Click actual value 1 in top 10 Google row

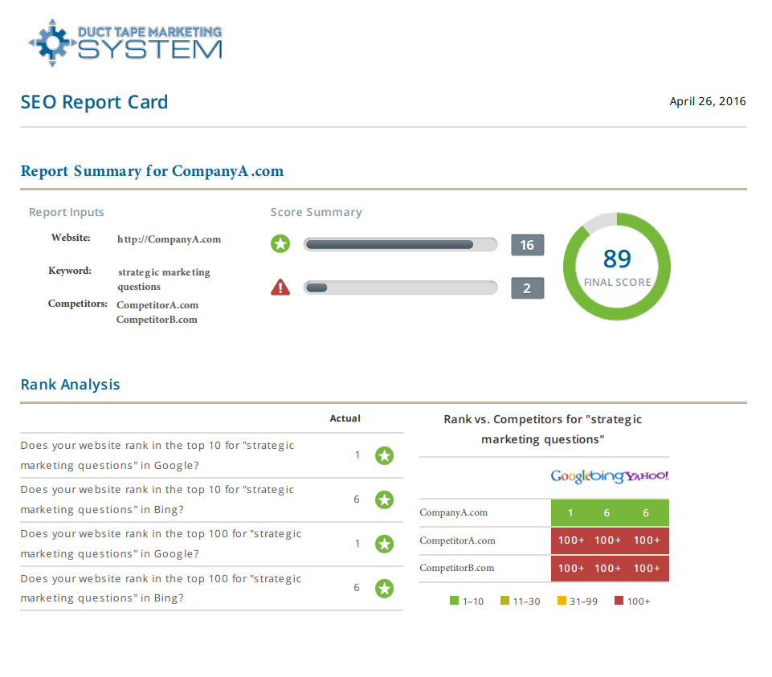point(357,455)
